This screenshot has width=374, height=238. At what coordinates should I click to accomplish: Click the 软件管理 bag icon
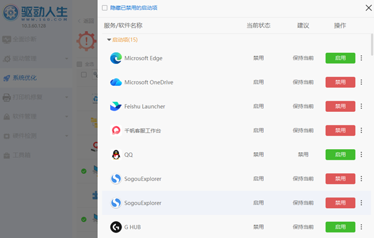coord(7,116)
